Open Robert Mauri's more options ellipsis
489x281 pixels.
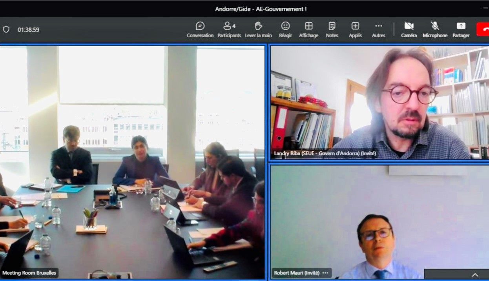pos(325,273)
